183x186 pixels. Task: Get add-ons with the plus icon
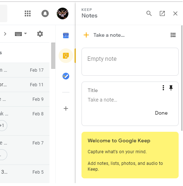(x=66, y=108)
